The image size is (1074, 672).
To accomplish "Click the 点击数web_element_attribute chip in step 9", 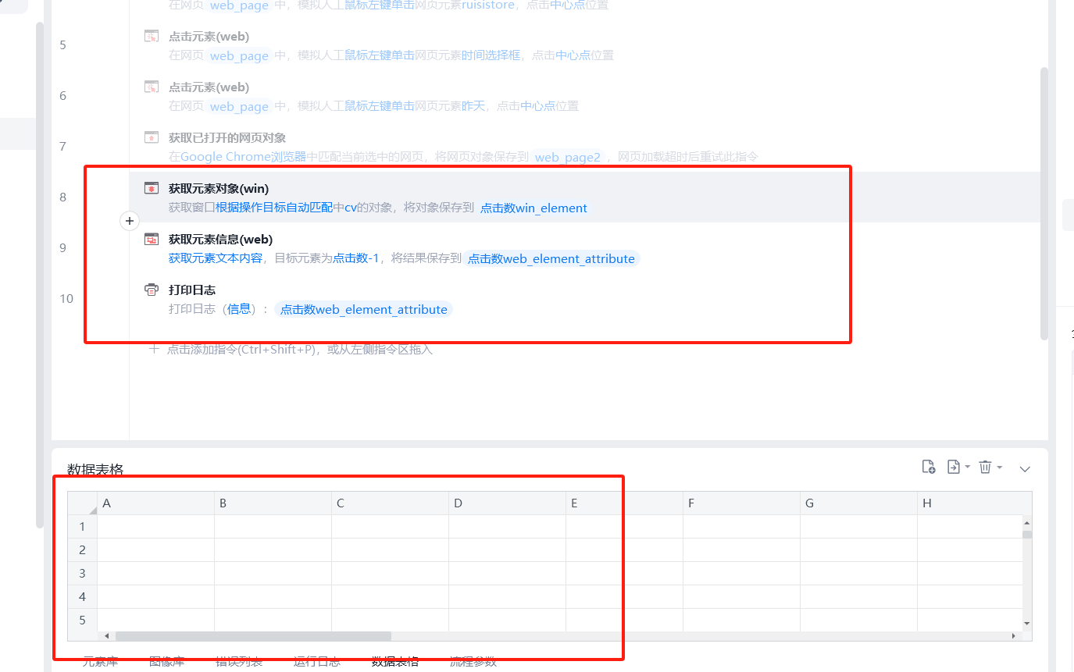I will (x=551, y=258).
